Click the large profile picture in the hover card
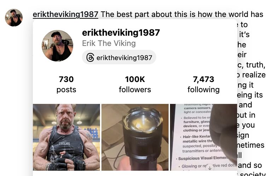This screenshot has width=270, height=176. click(58, 46)
